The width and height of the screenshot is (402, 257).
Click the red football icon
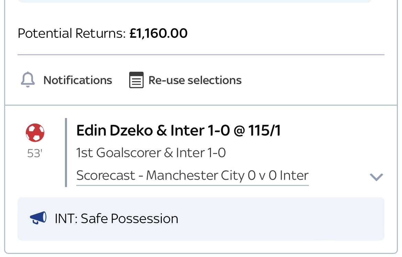[35, 132]
